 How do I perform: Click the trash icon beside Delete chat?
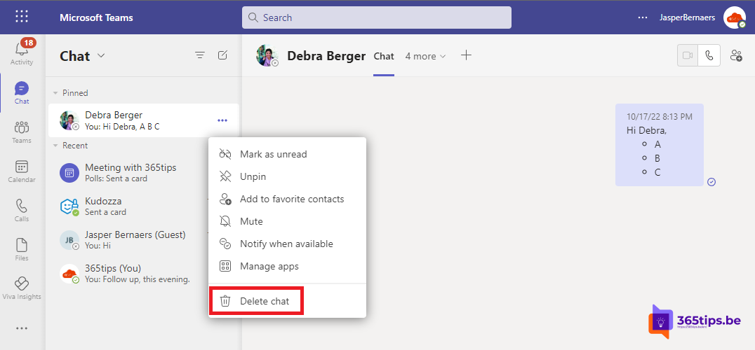point(225,302)
